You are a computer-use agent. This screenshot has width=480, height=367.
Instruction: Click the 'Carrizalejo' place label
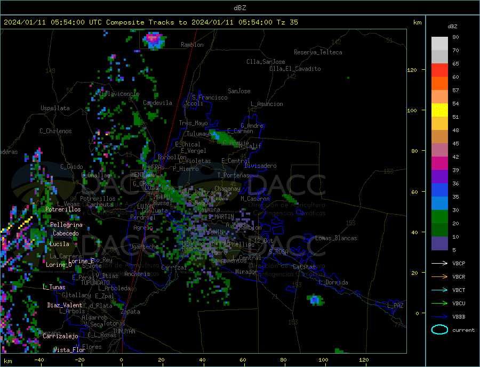tap(60, 336)
